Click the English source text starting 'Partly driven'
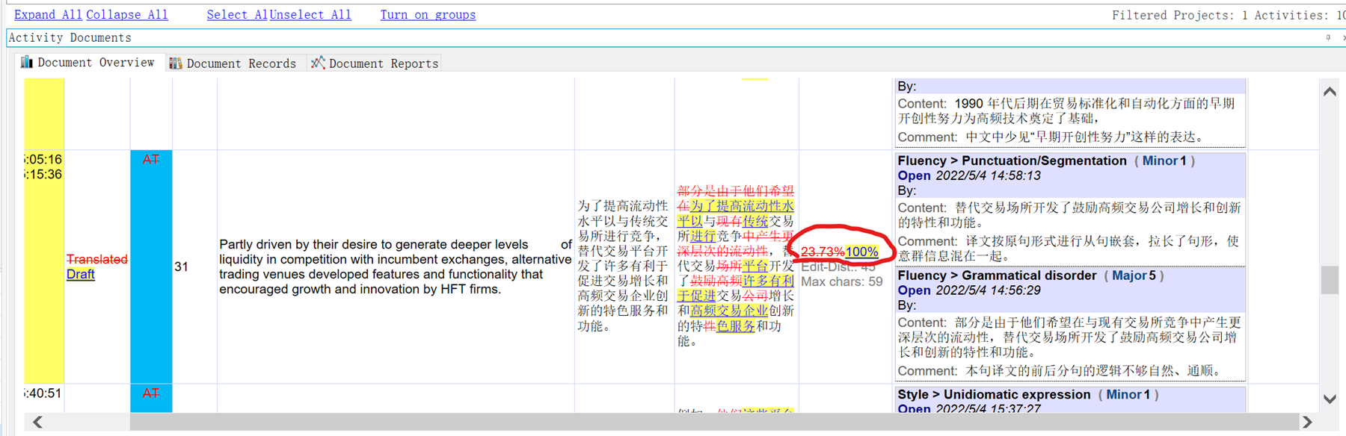Viewport: 1346px width, 436px height. click(x=396, y=267)
